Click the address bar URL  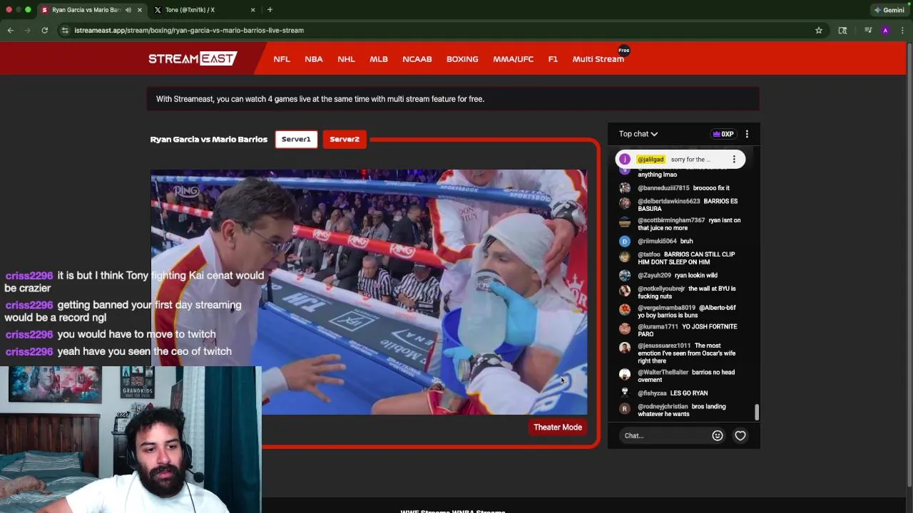click(x=189, y=30)
